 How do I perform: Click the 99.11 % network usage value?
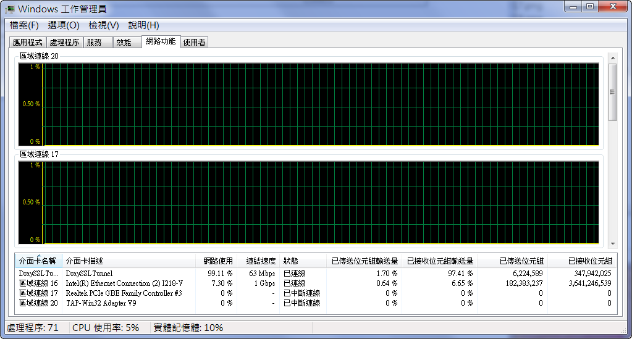(x=220, y=274)
